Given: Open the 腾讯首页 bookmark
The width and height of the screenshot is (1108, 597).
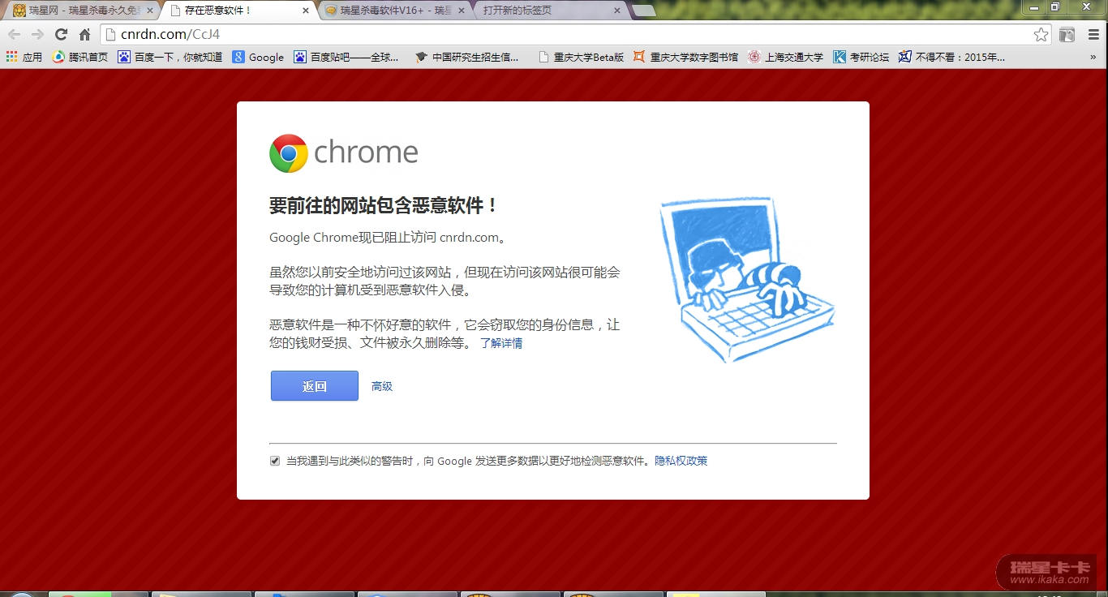Looking at the screenshot, I should (79, 57).
